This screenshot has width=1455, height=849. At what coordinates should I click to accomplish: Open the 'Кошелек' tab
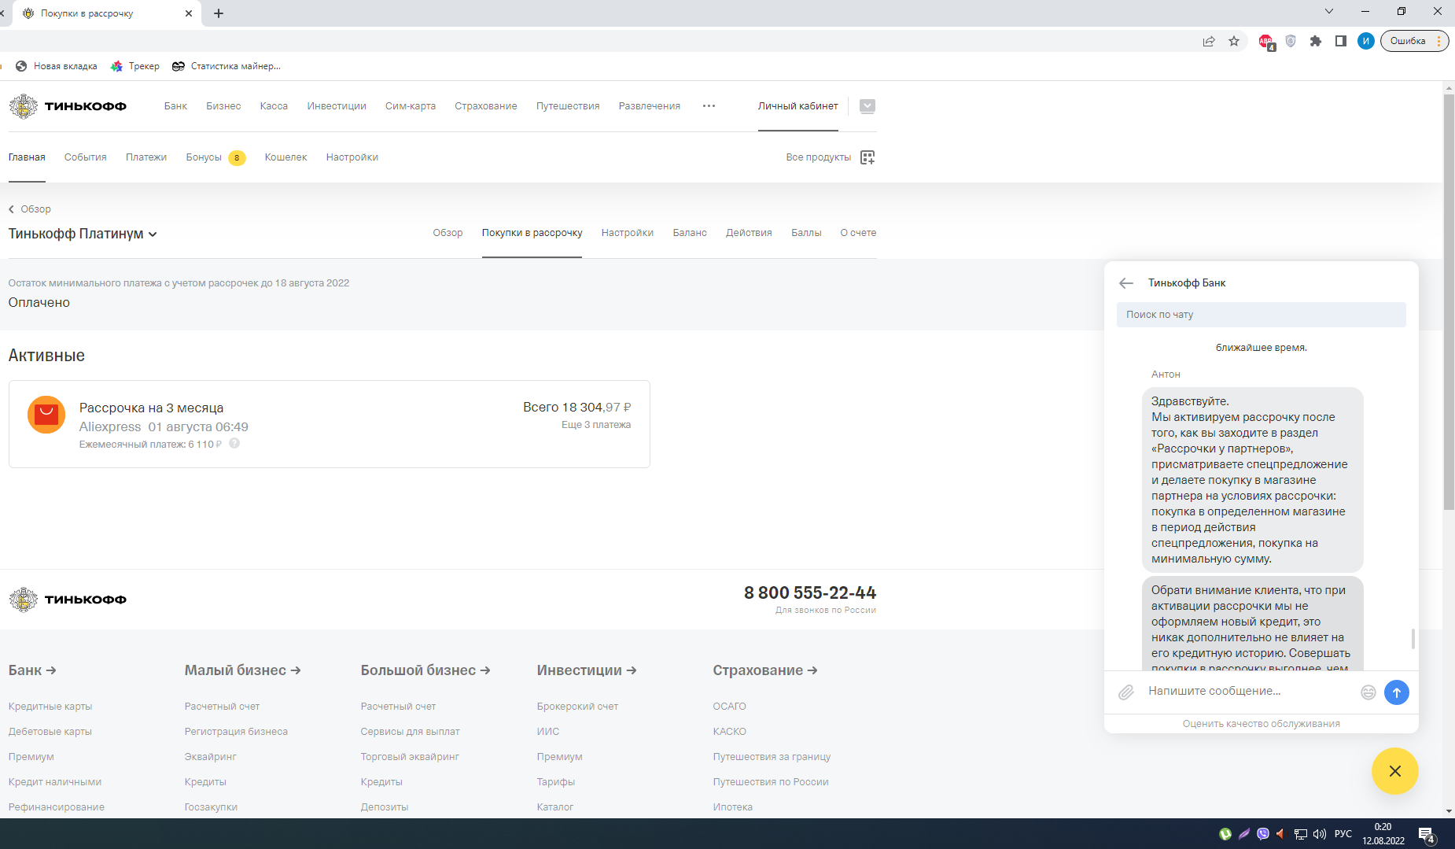click(x=285, y=157)
